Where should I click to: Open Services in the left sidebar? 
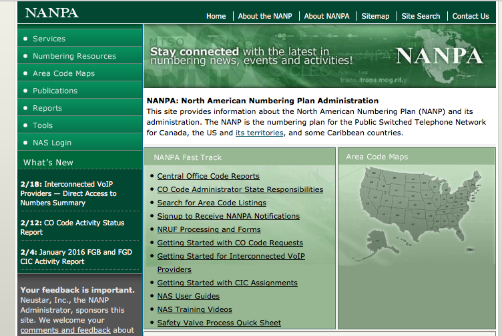49,39
